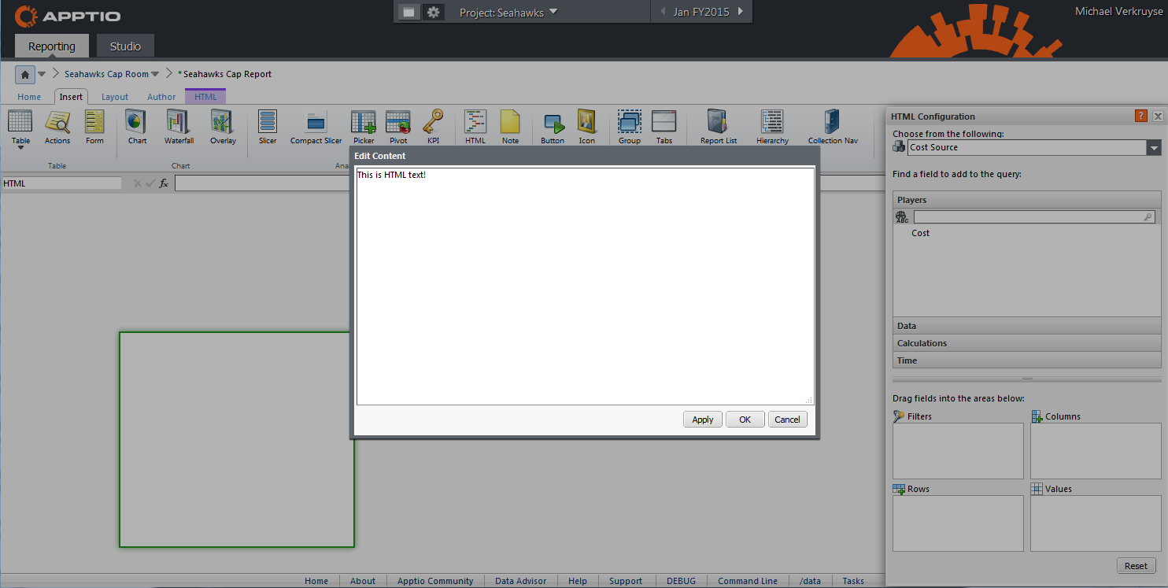
Task: Open the home breadcrumb dropdown arrow
Action: [42, 75]
